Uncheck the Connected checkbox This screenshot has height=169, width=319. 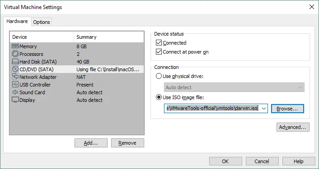click(x=159, y=43)
